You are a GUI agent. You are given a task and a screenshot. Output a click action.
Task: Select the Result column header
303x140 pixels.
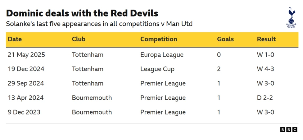coord(266,39)
